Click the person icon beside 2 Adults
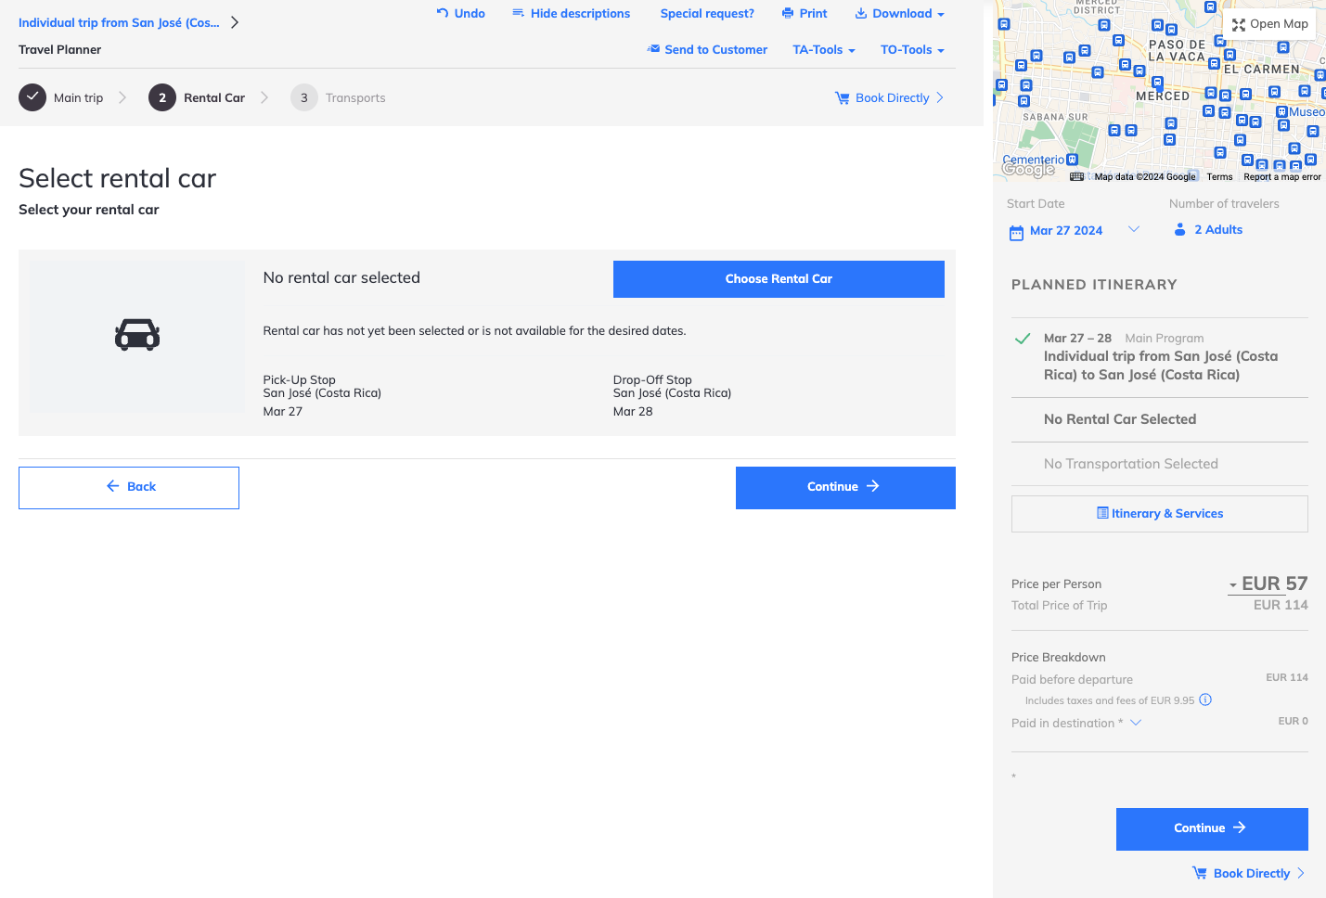The image size is (1326, 898). [x=1180, y=229]
